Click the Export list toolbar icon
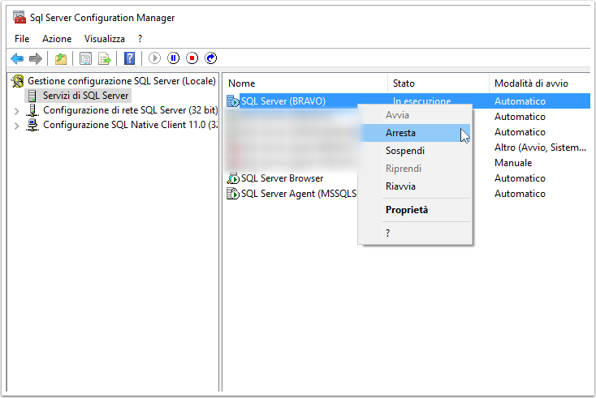 pos(104,58)
